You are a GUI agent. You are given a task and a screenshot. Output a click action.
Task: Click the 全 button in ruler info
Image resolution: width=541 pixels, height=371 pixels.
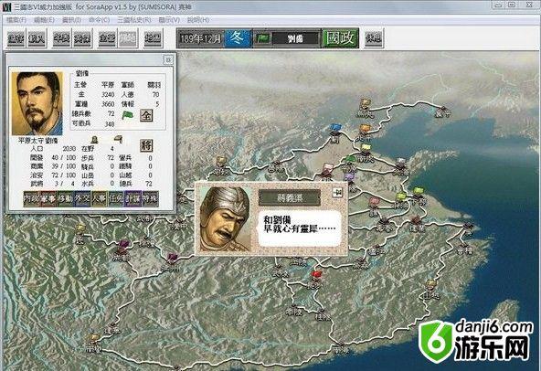point(146,116)
